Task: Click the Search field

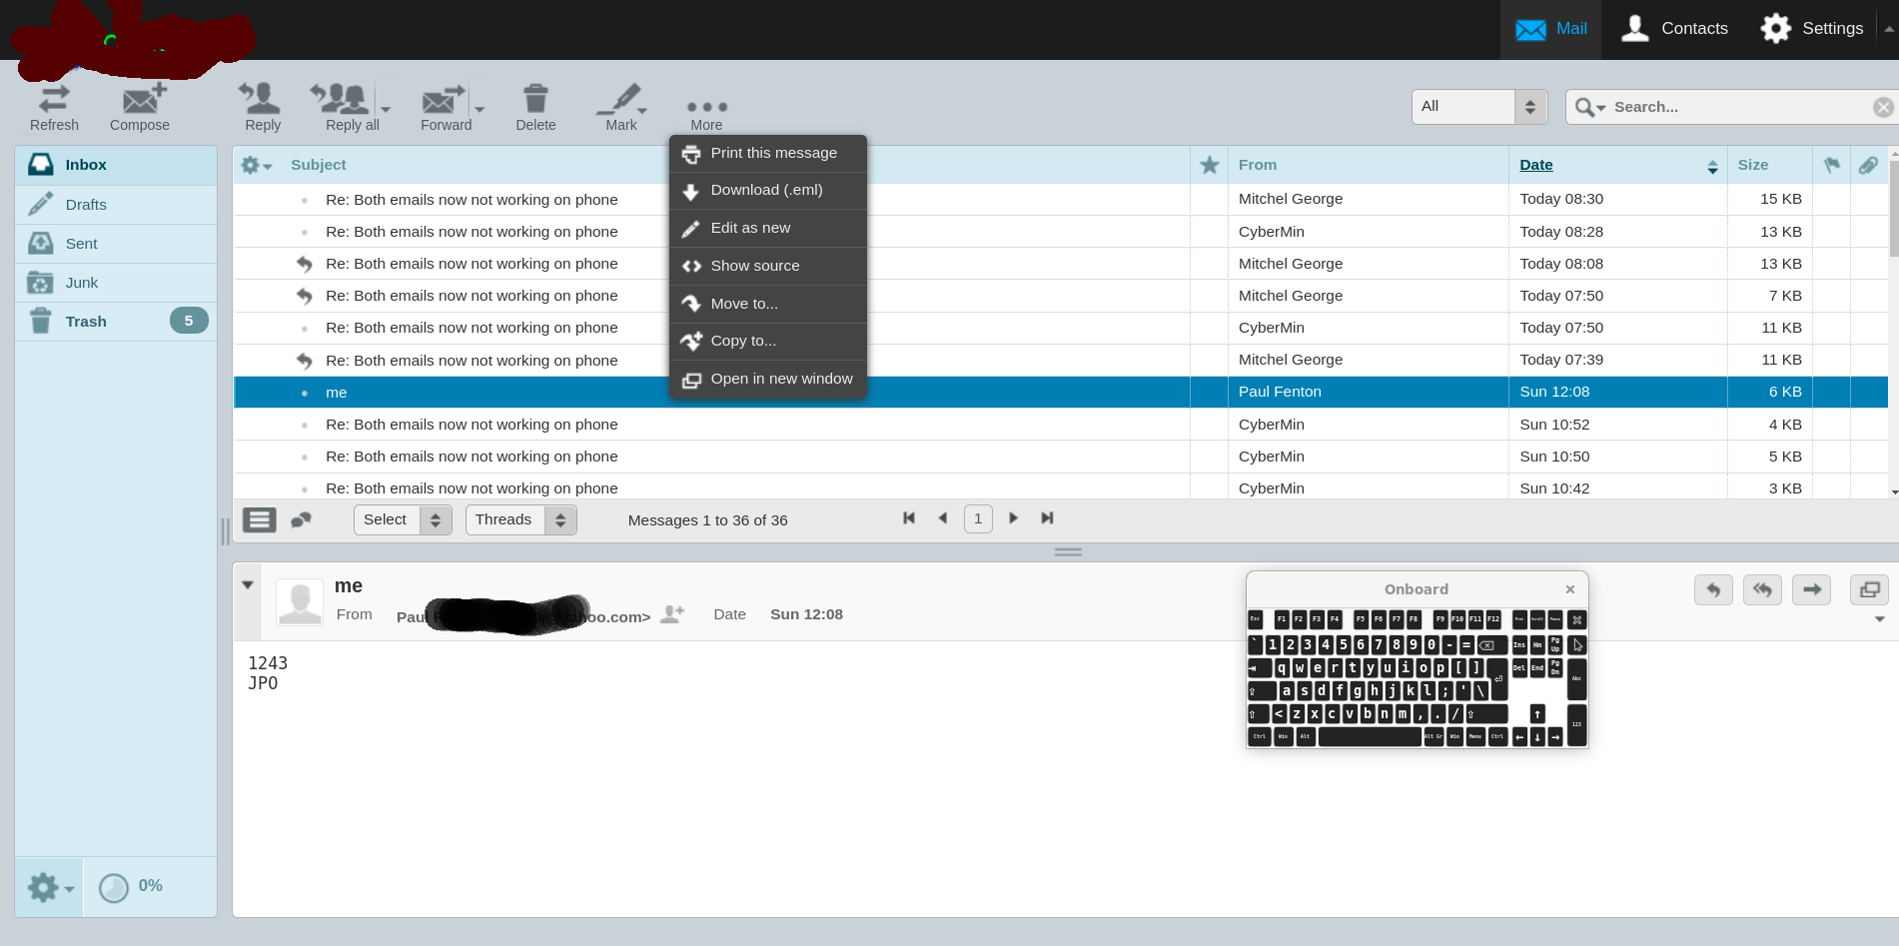Action: [1738, 107]
